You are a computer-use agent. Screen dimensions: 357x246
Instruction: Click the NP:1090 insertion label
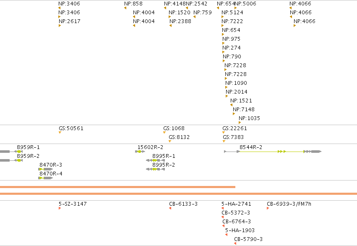click(236, 83)
